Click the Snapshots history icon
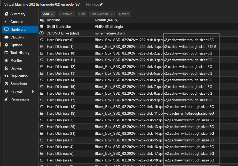 pos(6,84)
